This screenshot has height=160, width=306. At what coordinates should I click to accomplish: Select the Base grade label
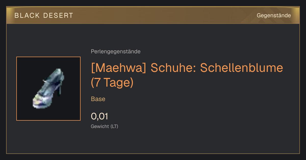pyautogui.click(x=98, y=99)
